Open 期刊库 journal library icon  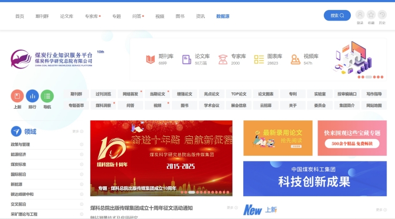(x=150, y=59)
